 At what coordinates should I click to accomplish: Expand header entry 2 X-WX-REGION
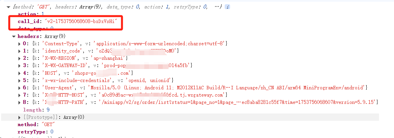click(20, 58)
